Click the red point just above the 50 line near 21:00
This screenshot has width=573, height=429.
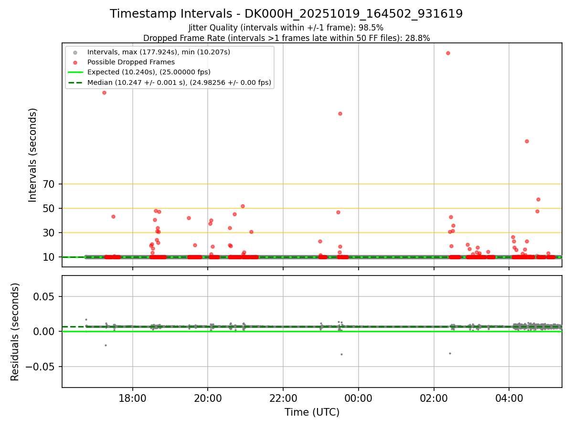243,206
